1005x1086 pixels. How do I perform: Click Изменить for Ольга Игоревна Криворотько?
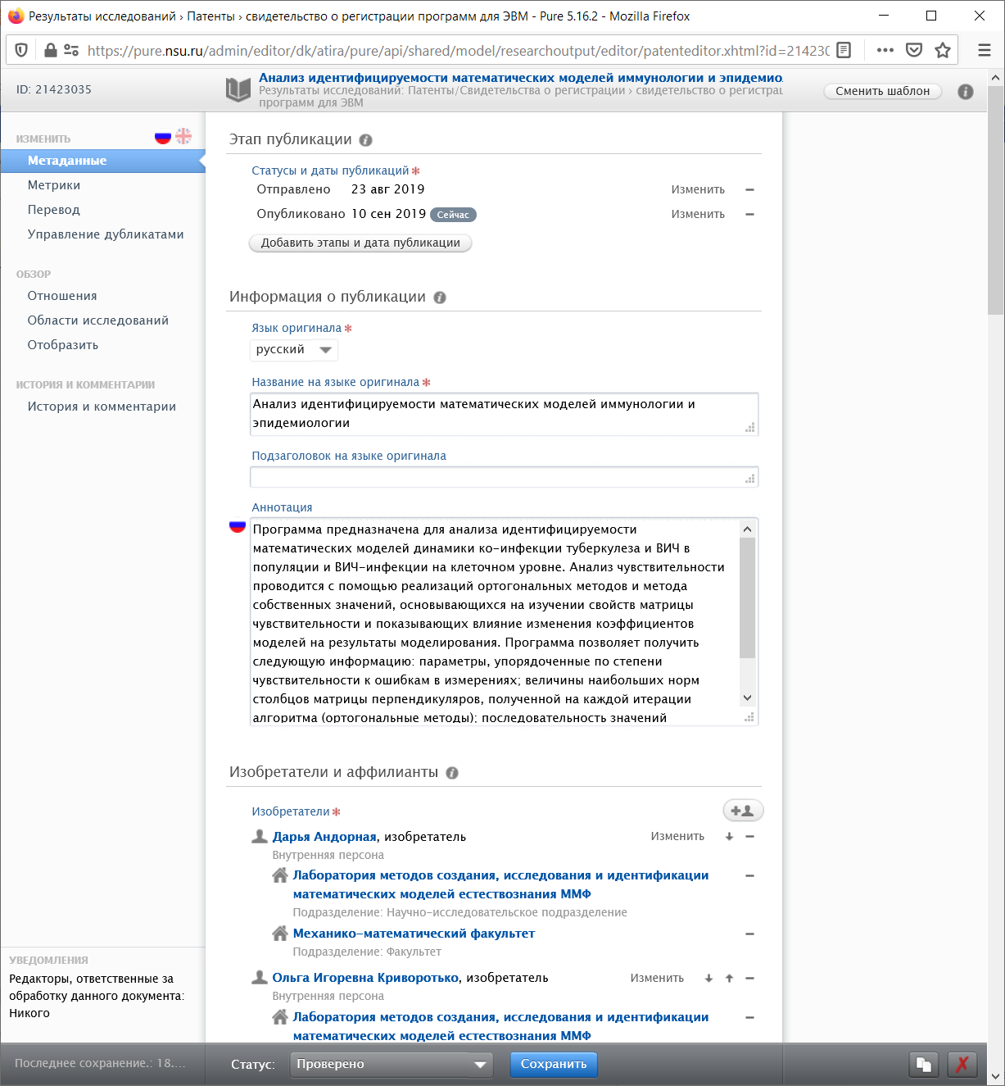pyautogui.click(x=657, y=978)
